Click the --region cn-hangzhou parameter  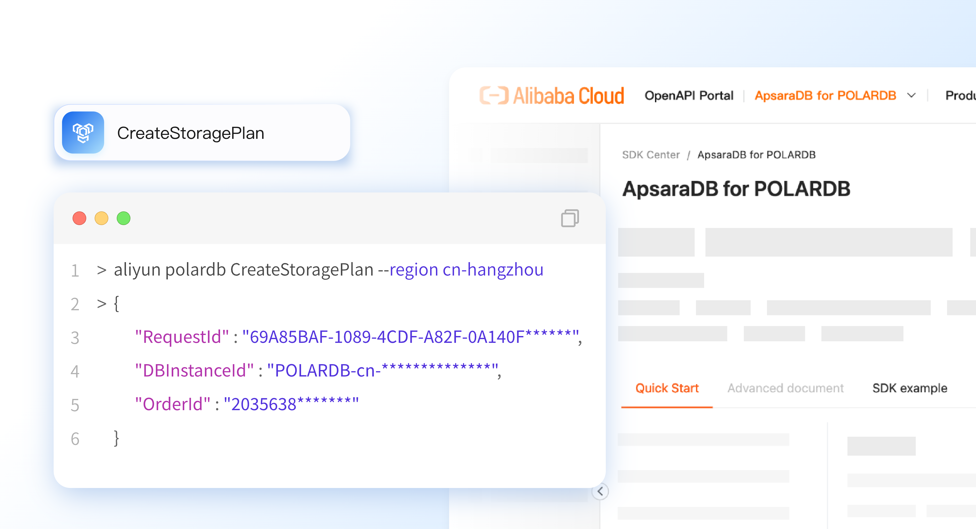(x=461, y=270)
